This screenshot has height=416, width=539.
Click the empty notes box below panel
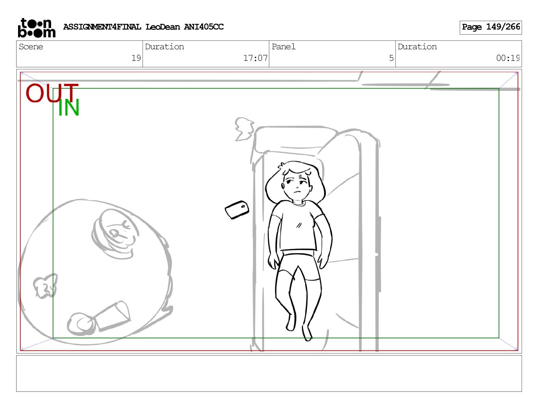click(269, 374)
